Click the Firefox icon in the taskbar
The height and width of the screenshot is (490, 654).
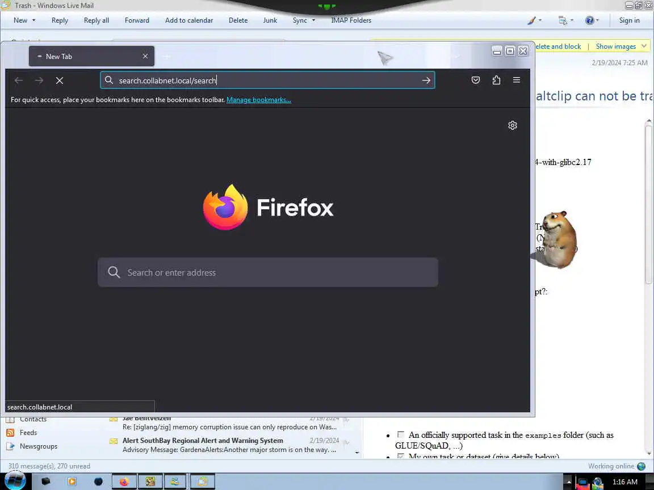click(124, 481)
